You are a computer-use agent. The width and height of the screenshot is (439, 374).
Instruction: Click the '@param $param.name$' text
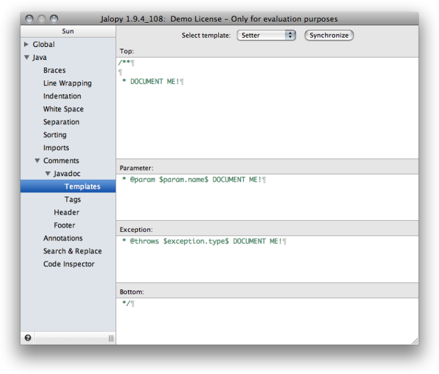pyautogui.click(x=169, y=179)
